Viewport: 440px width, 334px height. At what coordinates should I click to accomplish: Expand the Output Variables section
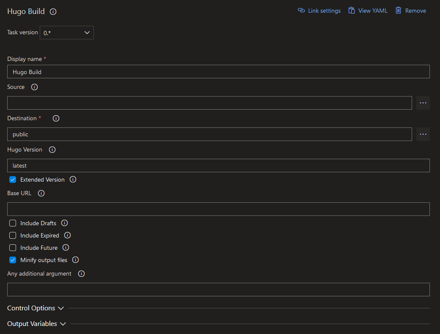[x=36, y=324]
